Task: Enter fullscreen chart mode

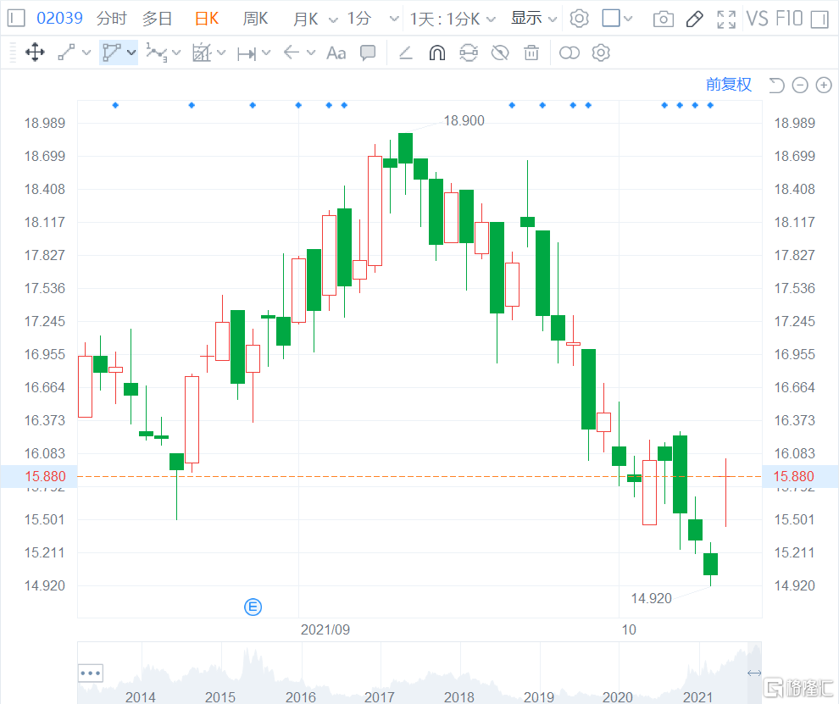Action: point(726,19)
